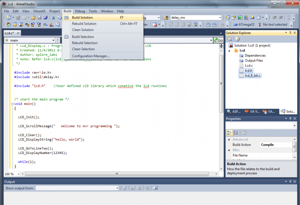Click the Save floppy disk icon
300x205 pixels.
point(39,18)
